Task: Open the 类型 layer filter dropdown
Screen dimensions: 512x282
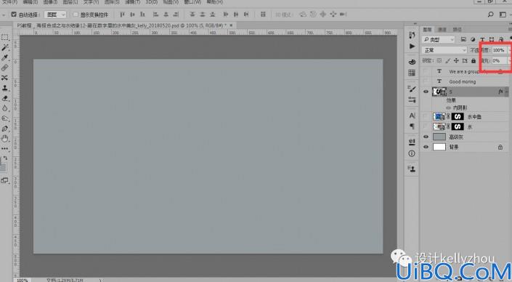Action: click(439, 39)
